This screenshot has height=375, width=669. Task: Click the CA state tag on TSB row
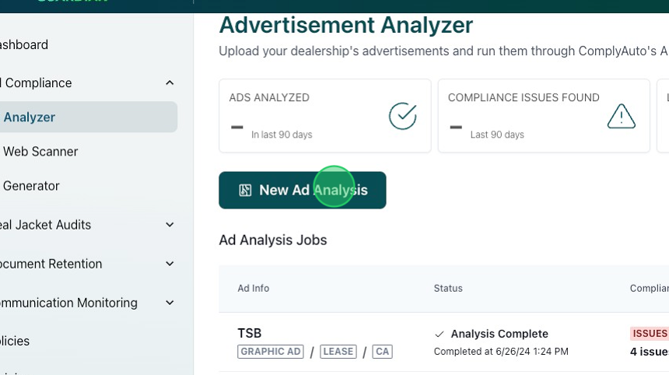(x=382, y=352)
